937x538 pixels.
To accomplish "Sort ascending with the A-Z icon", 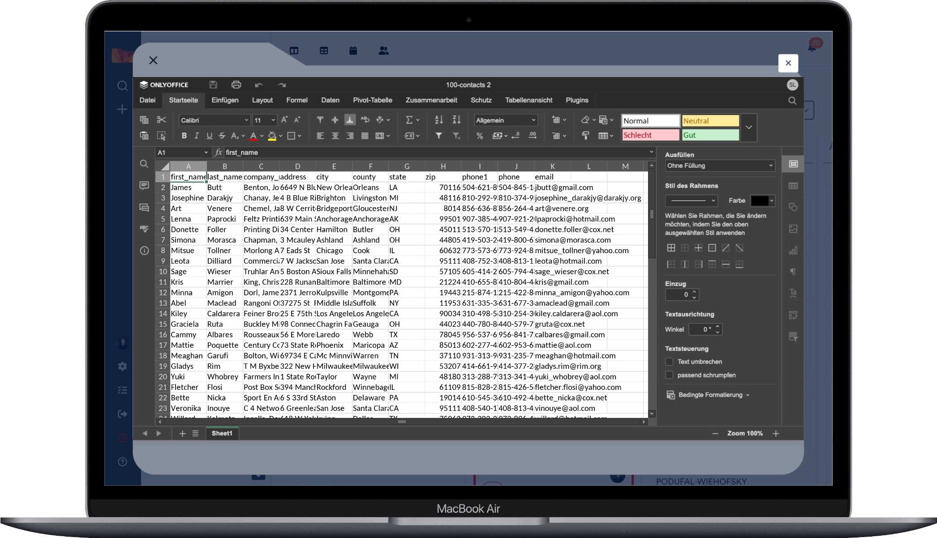I will pos(439,120).
